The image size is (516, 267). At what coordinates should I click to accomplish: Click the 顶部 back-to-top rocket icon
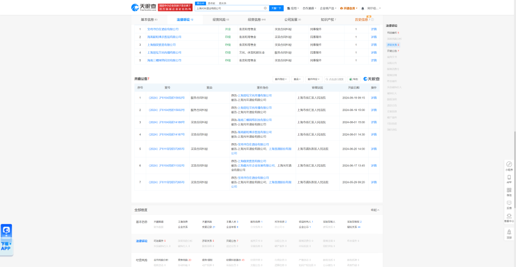click(x=509, y=234)
